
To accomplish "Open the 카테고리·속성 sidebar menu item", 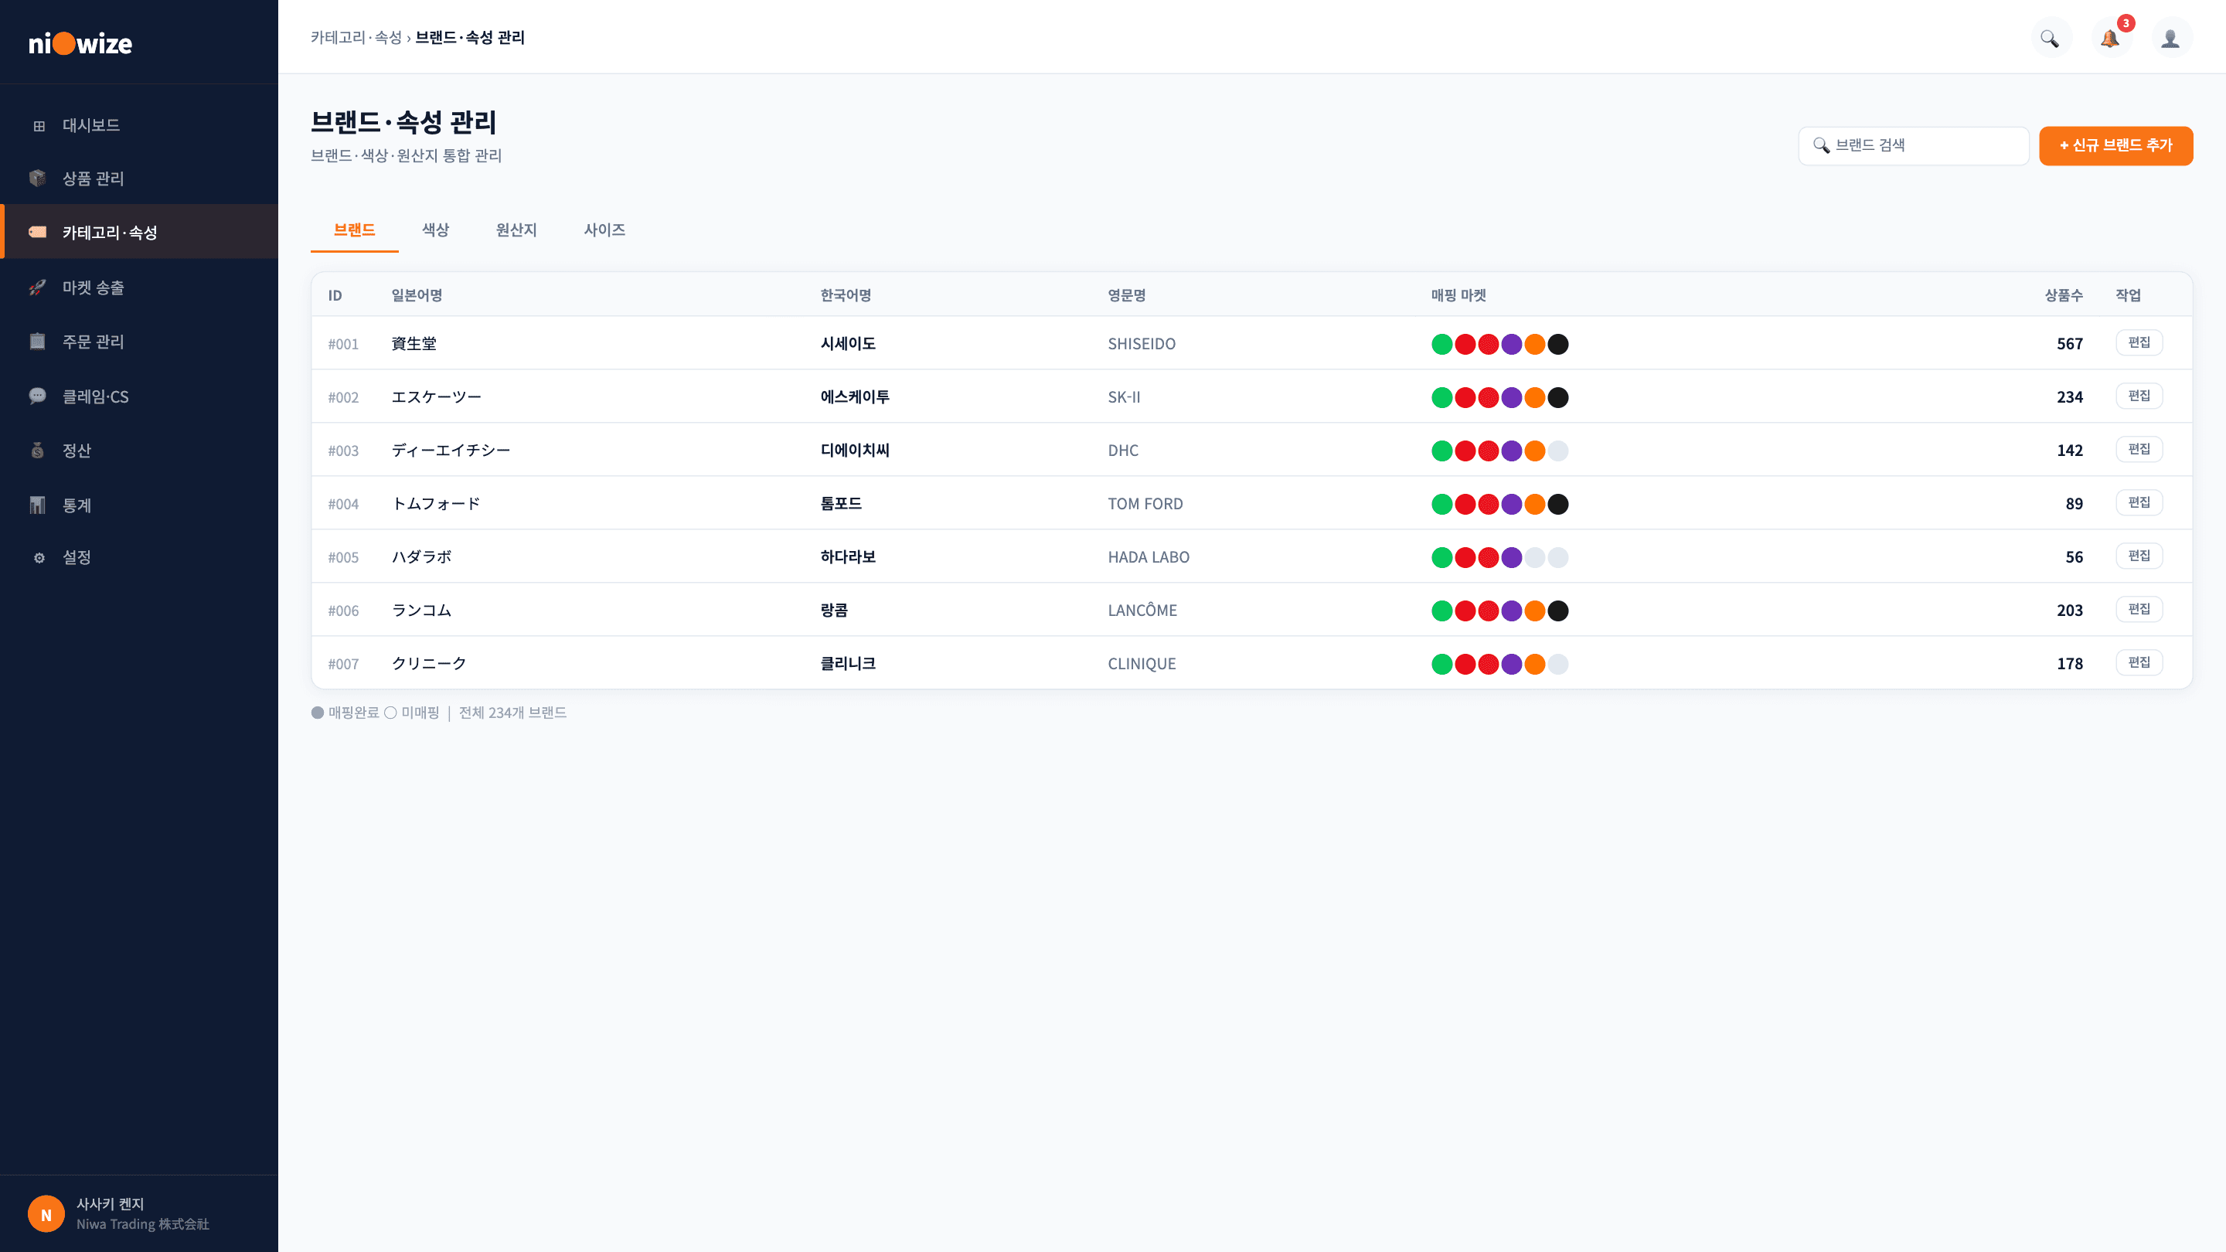I will point(139,232).
